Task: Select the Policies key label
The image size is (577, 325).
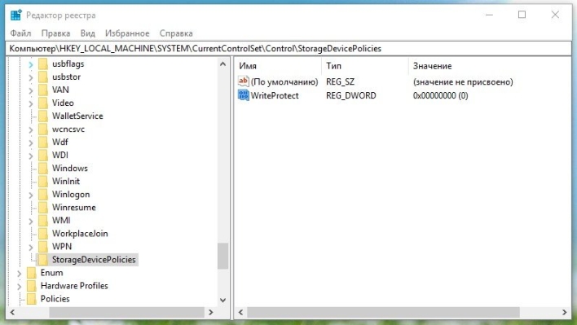Action: 55,299
